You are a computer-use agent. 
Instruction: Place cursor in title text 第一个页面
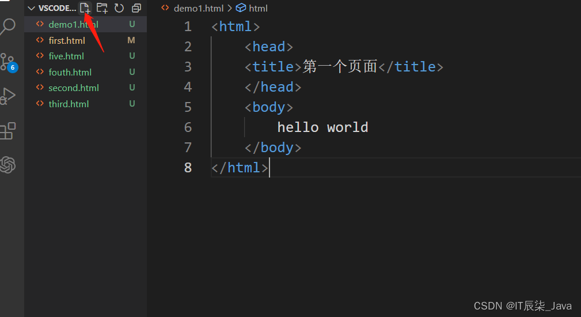pyautogui.click(x=340, y=67)
